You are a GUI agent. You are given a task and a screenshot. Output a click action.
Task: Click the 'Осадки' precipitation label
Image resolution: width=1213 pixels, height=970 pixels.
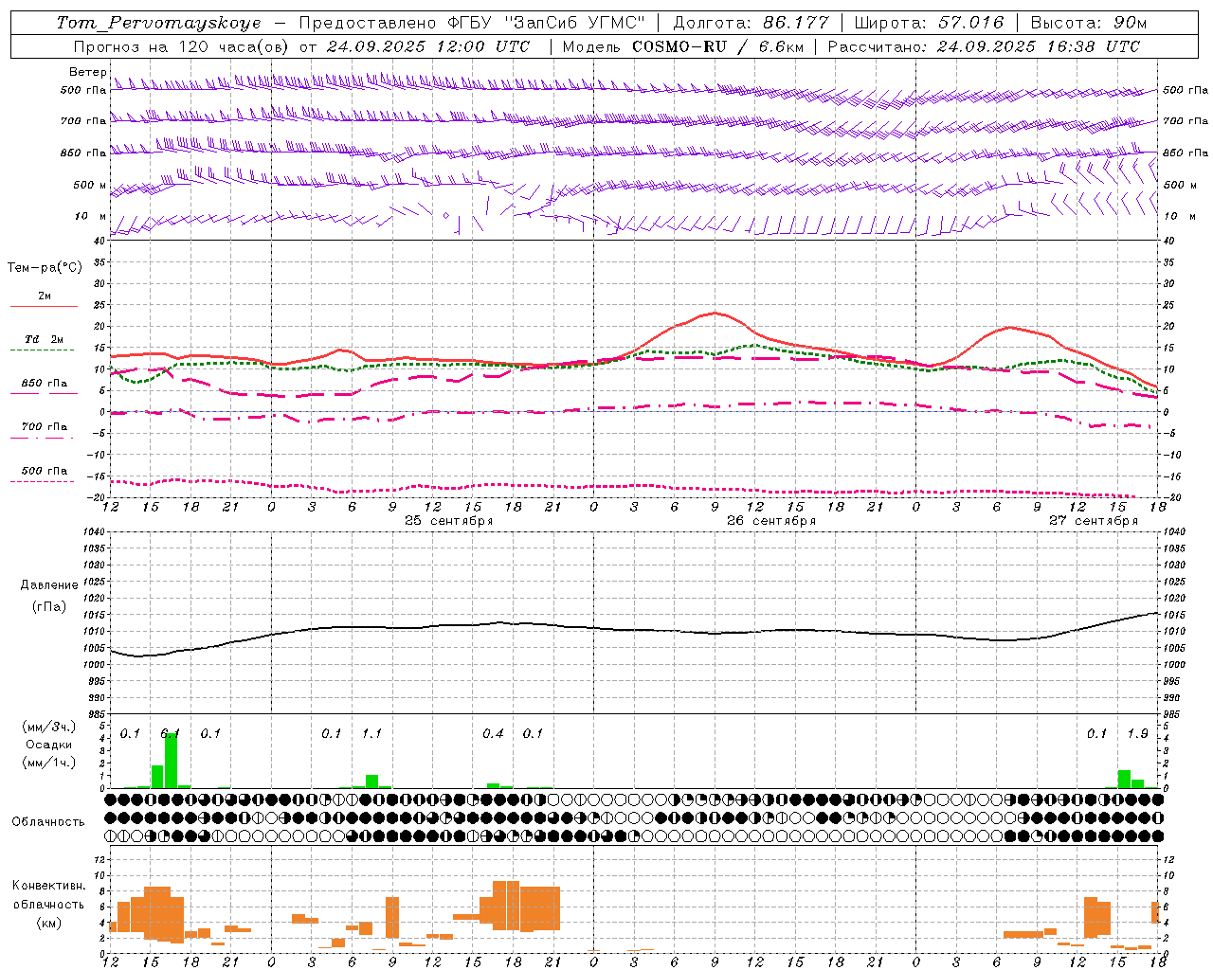[x=48, y=745]
